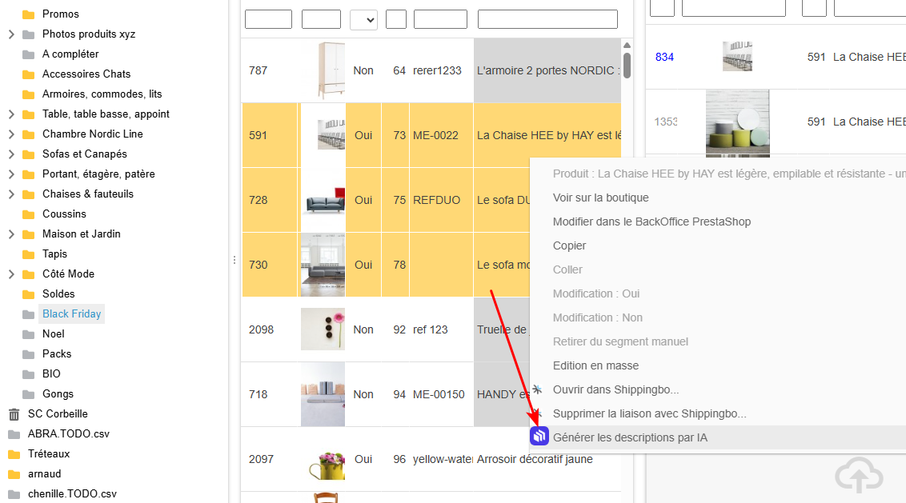Image resolution: width=906 pixels, height=503 pixels.
Task: Select Modifier dans le BackOffice PrestaShop
Action: [651, 222]
